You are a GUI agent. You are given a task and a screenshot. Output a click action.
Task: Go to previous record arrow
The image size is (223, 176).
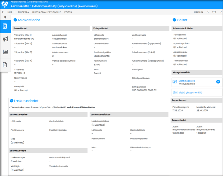208,12
